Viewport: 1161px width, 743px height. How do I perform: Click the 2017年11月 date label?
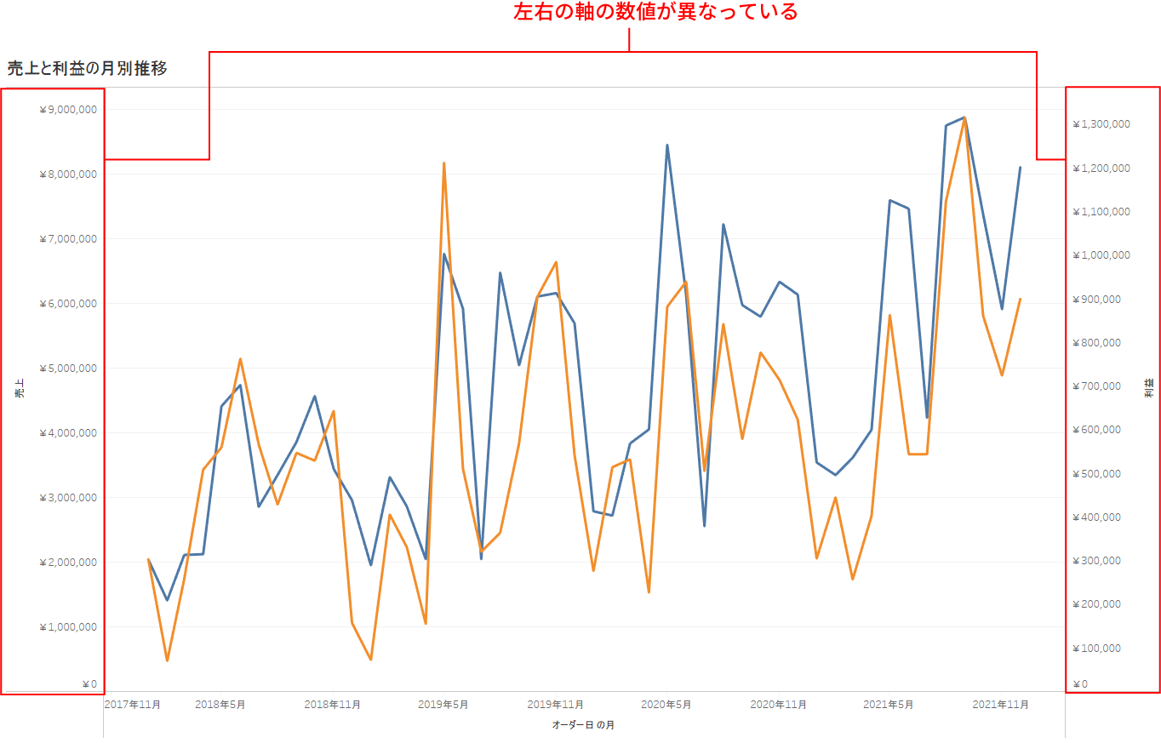[132, 705]
